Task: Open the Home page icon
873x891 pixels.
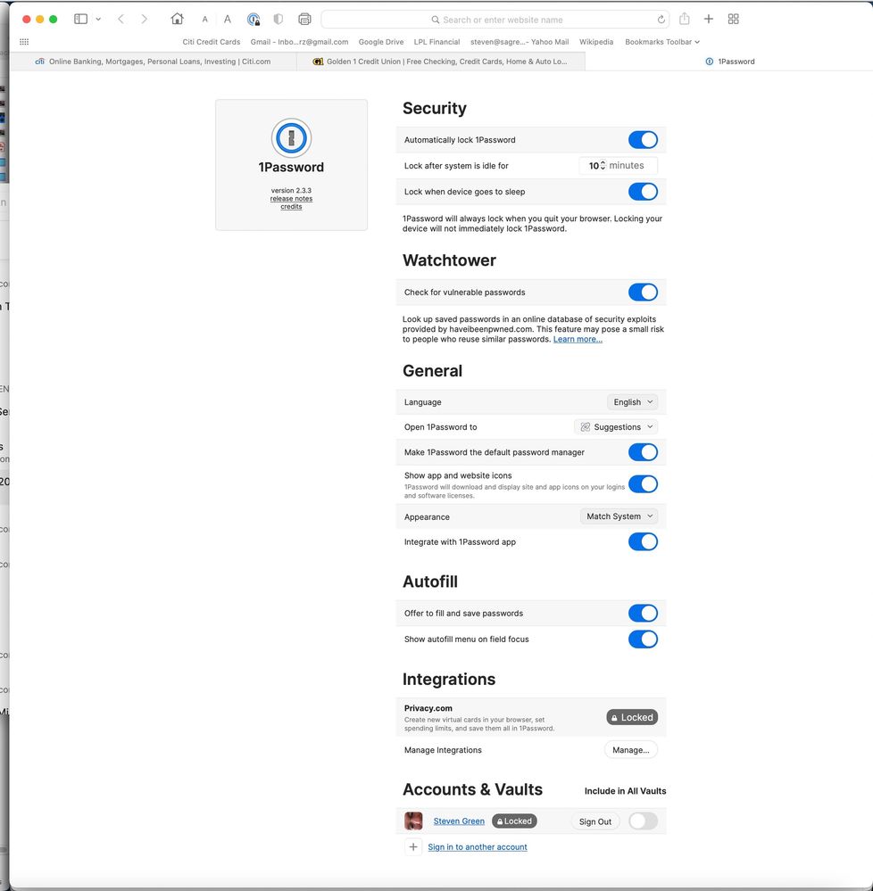Action: point(177,19)
